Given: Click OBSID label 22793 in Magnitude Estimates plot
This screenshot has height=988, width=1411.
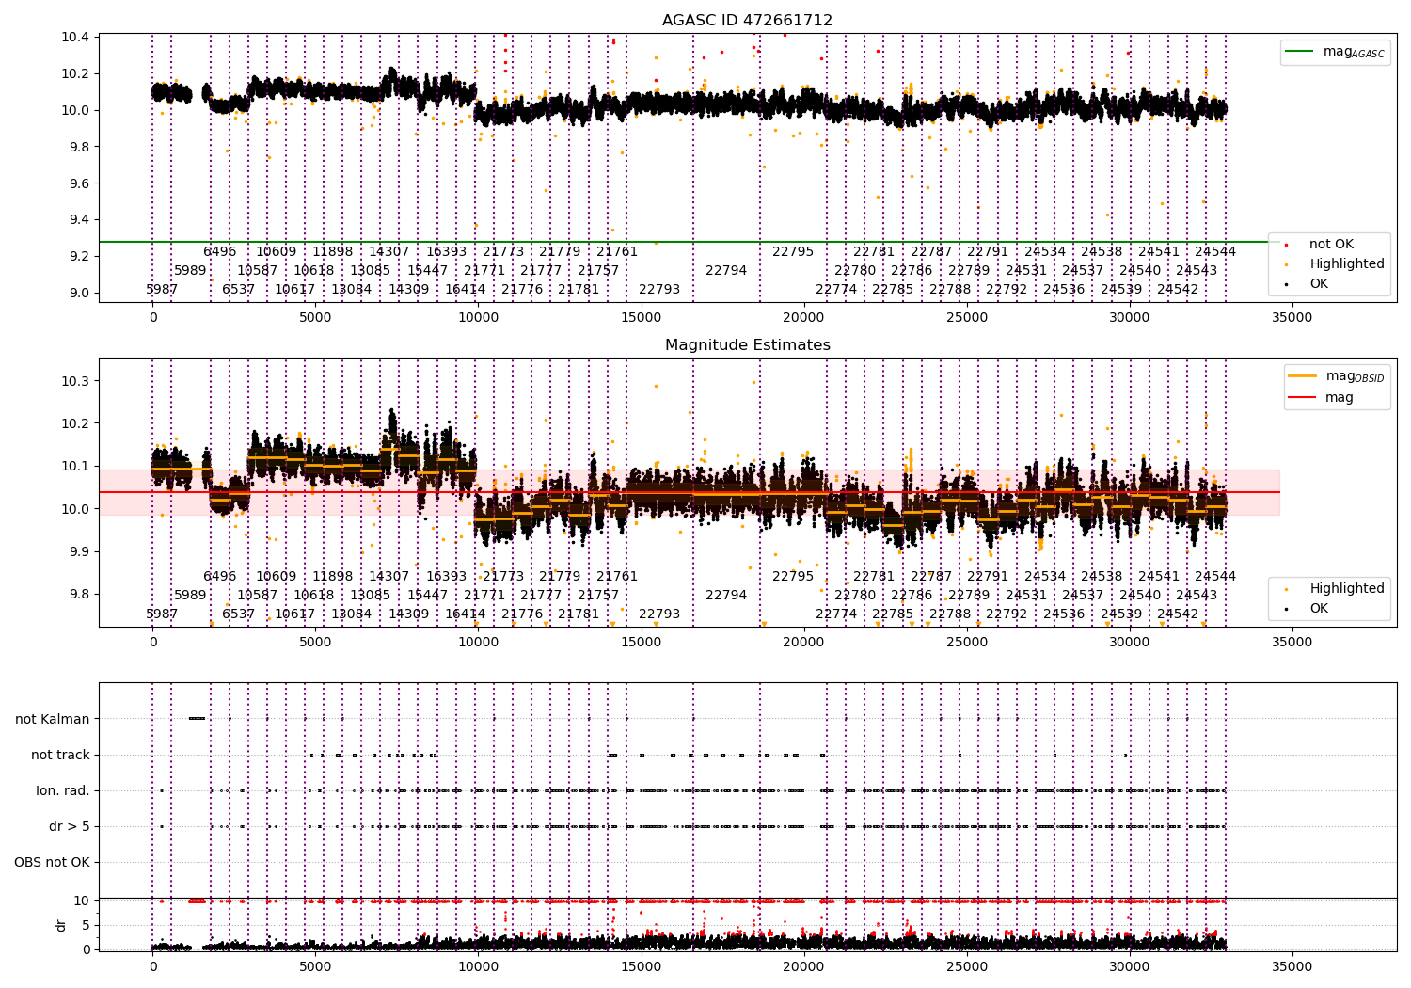Looking at the screenshot, I should [659, 614].
